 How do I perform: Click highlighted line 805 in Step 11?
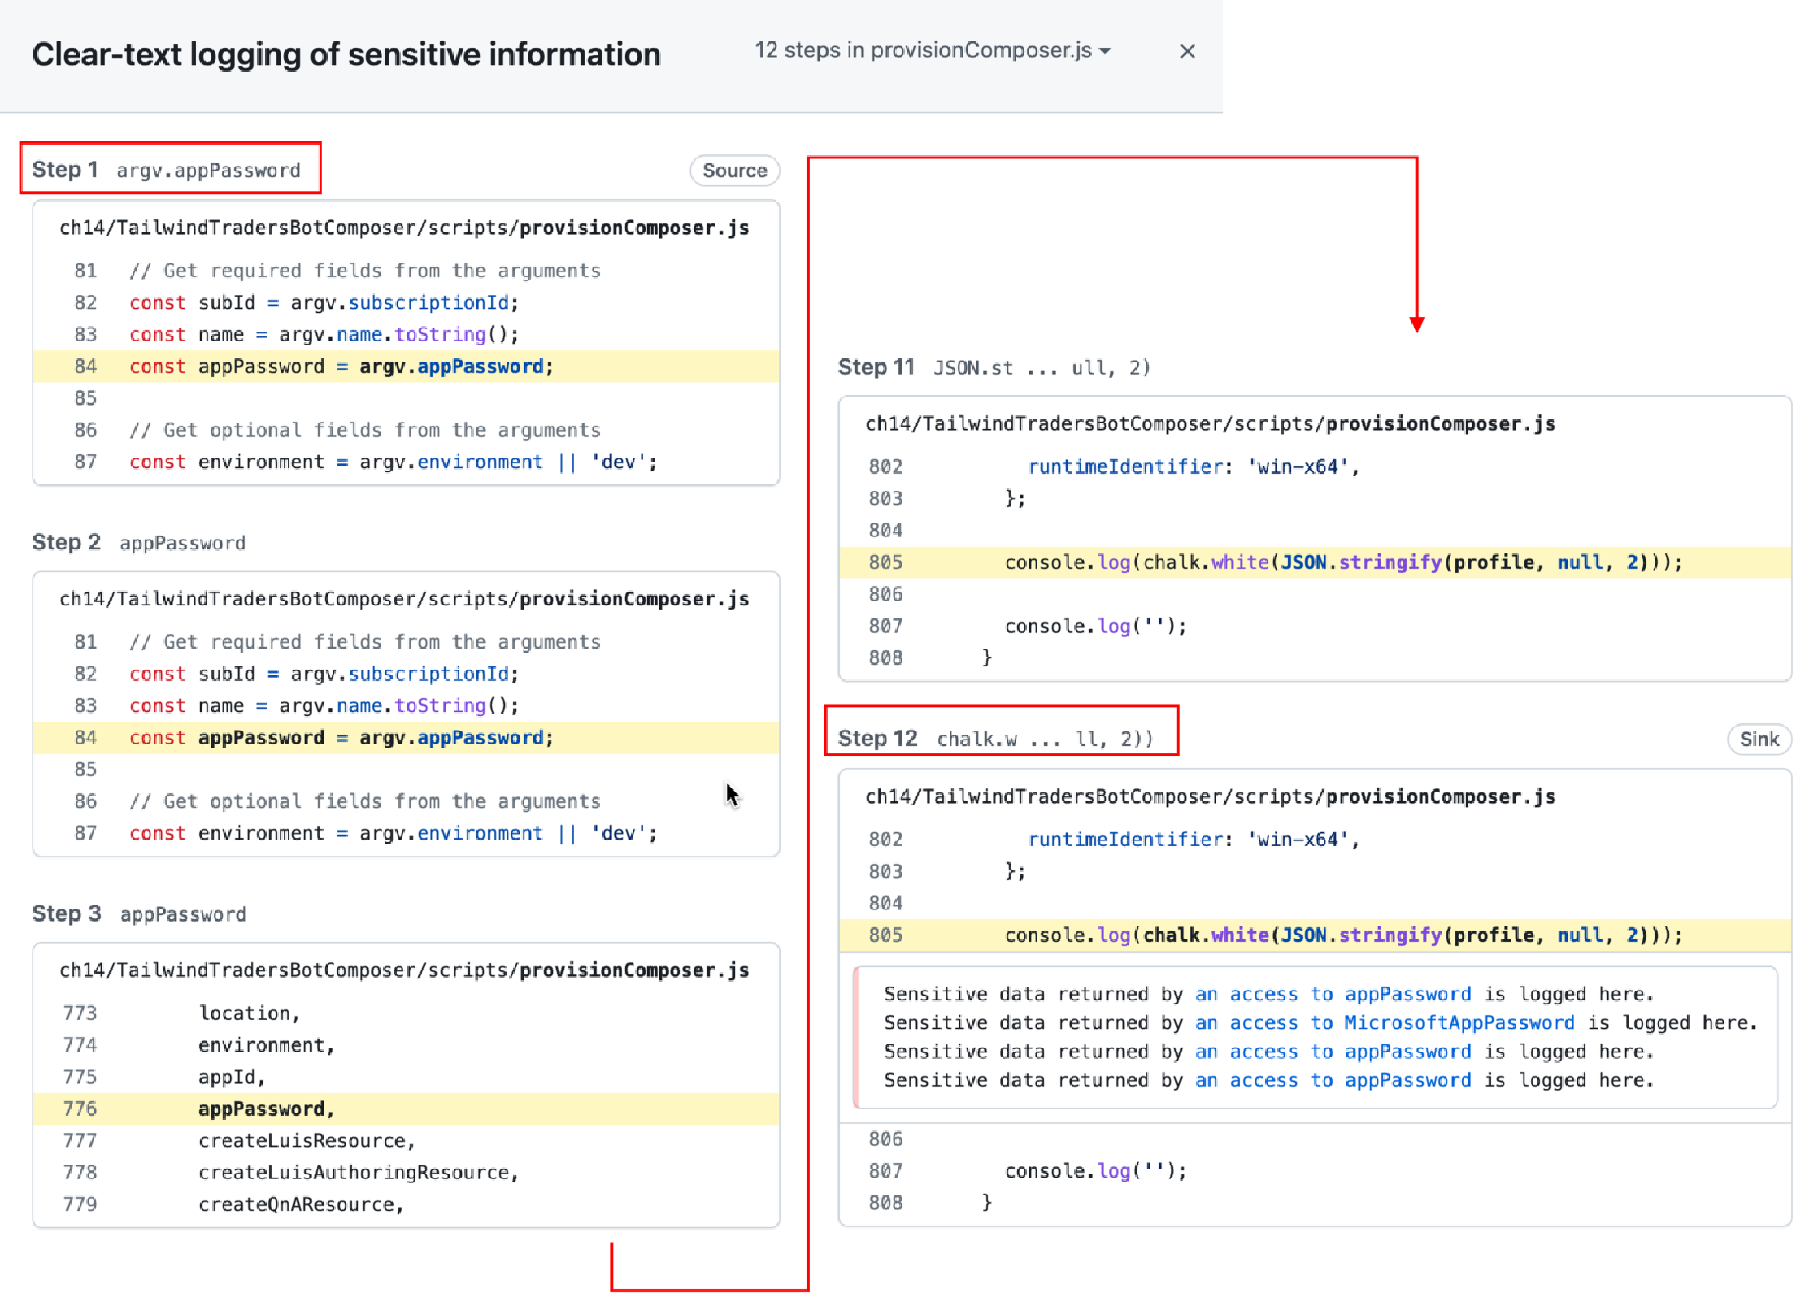point(1316,562)
